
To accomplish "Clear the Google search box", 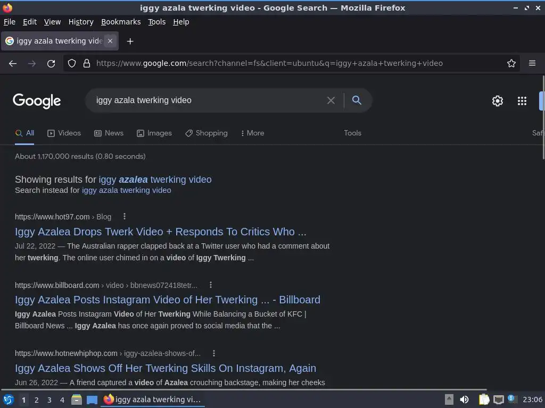I will (x=331, y=100).
